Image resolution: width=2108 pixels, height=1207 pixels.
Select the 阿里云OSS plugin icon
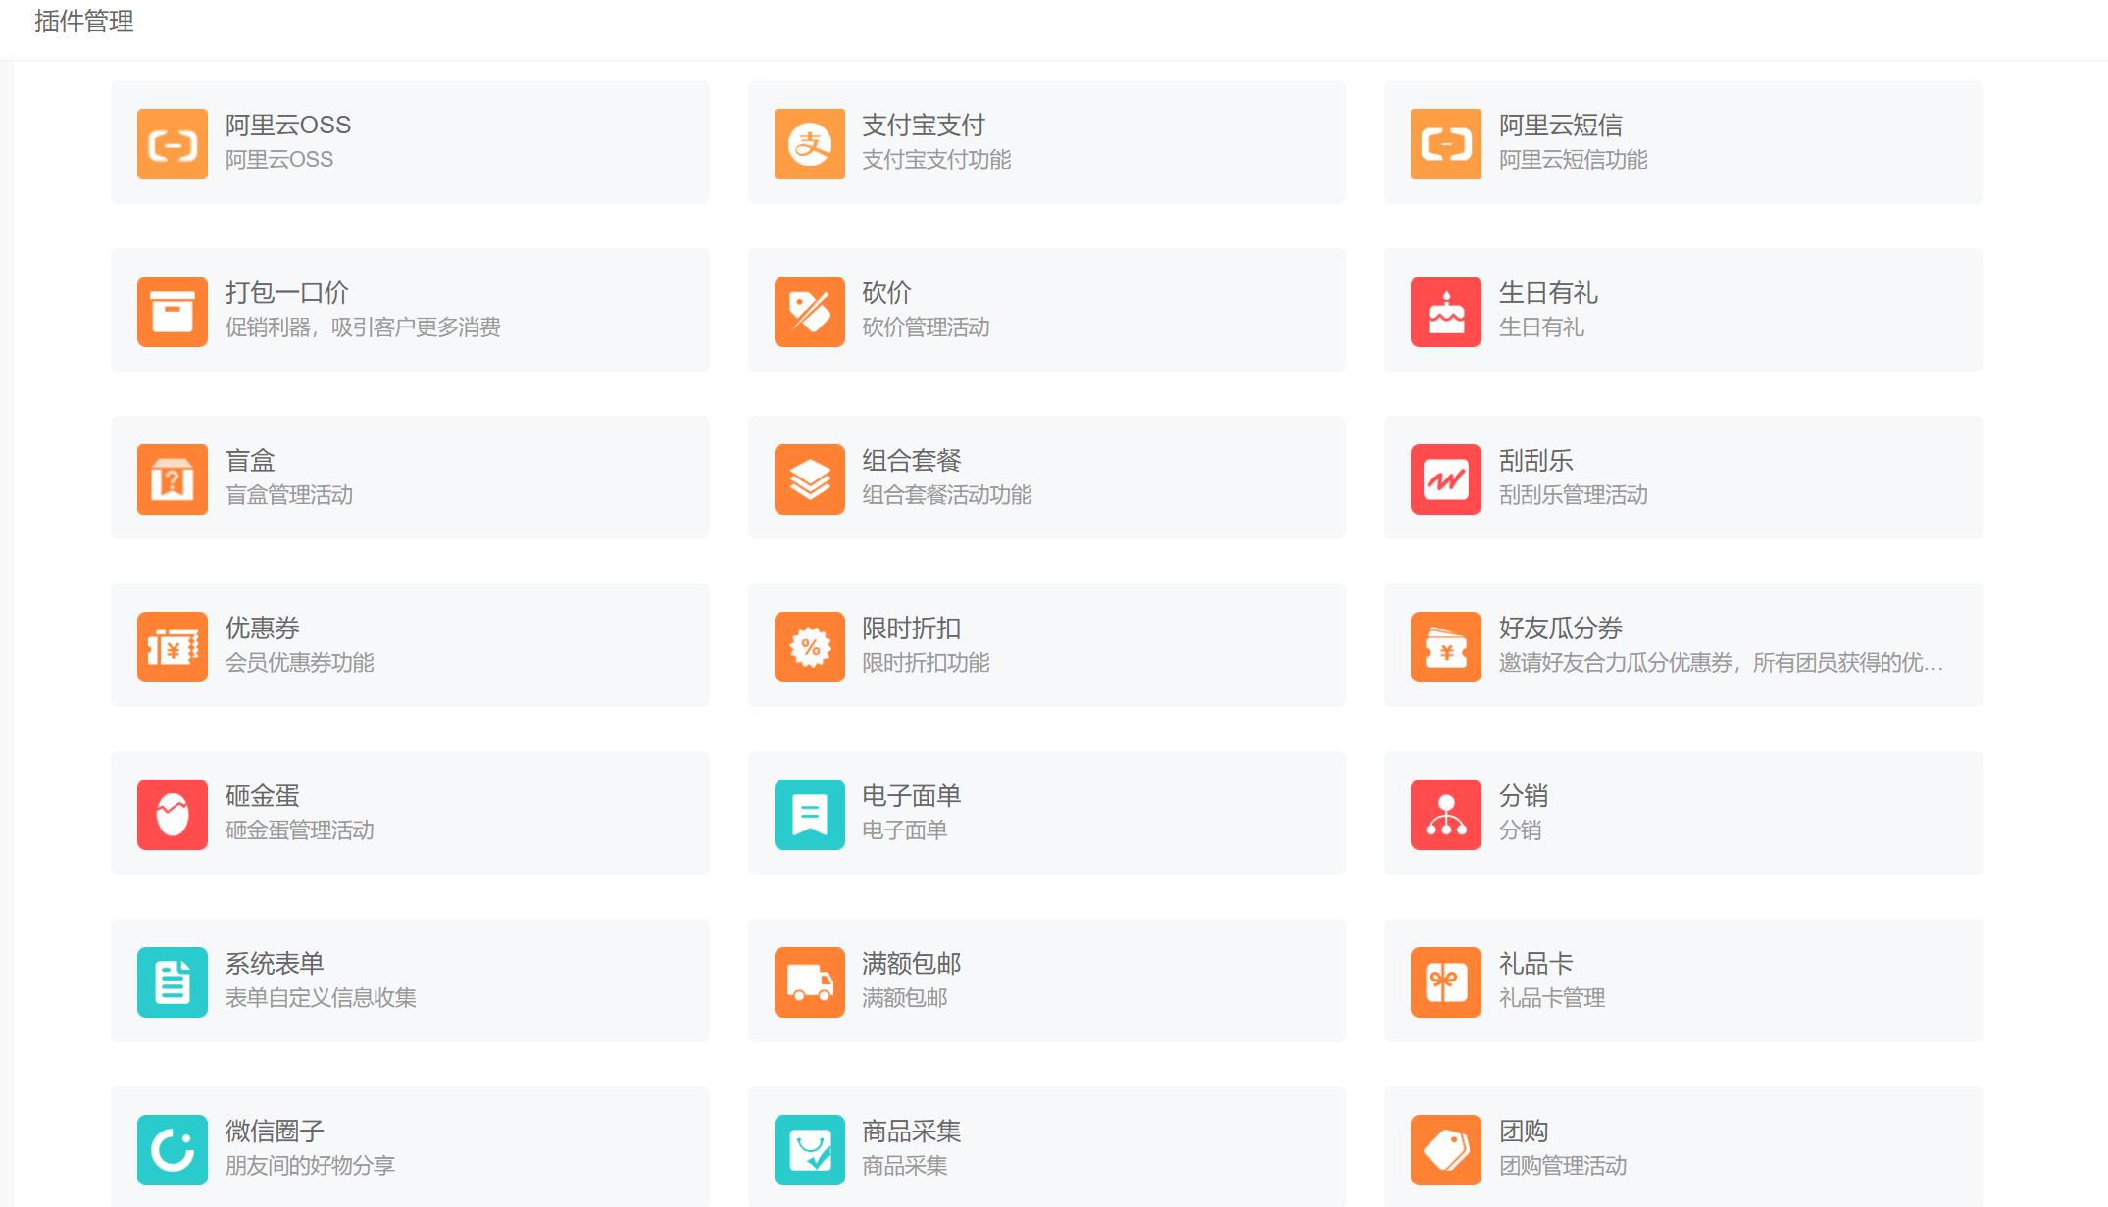coord(172,143)
